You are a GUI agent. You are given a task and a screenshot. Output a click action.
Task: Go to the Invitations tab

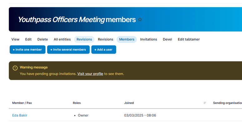[148, 39]
